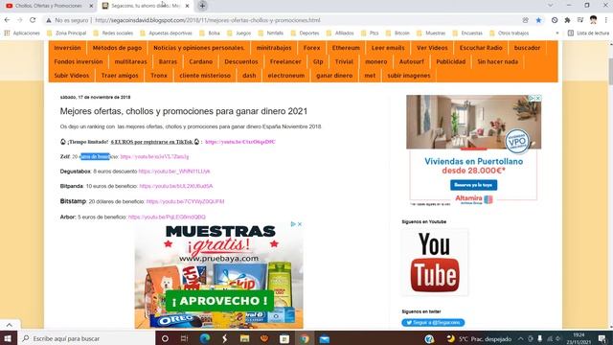Click the Cortana circle icon in taskbar
This screenshot has width=613, height=345.
165,338
